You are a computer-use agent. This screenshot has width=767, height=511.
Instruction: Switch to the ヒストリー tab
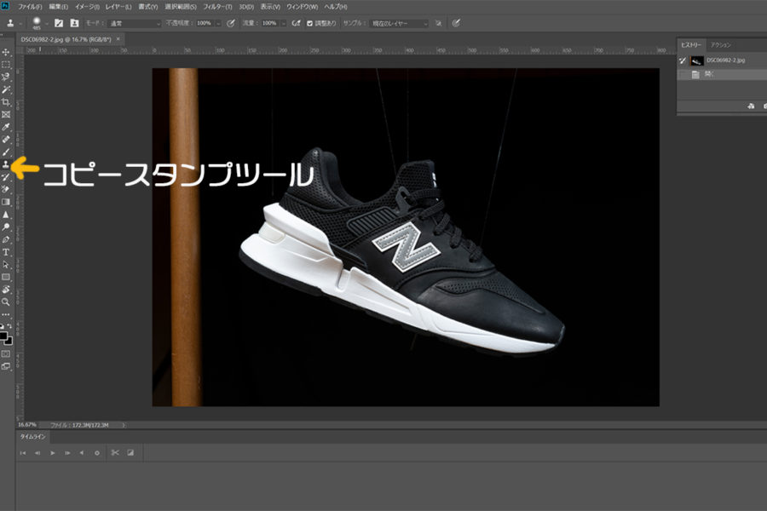click(x=691, y=45)
